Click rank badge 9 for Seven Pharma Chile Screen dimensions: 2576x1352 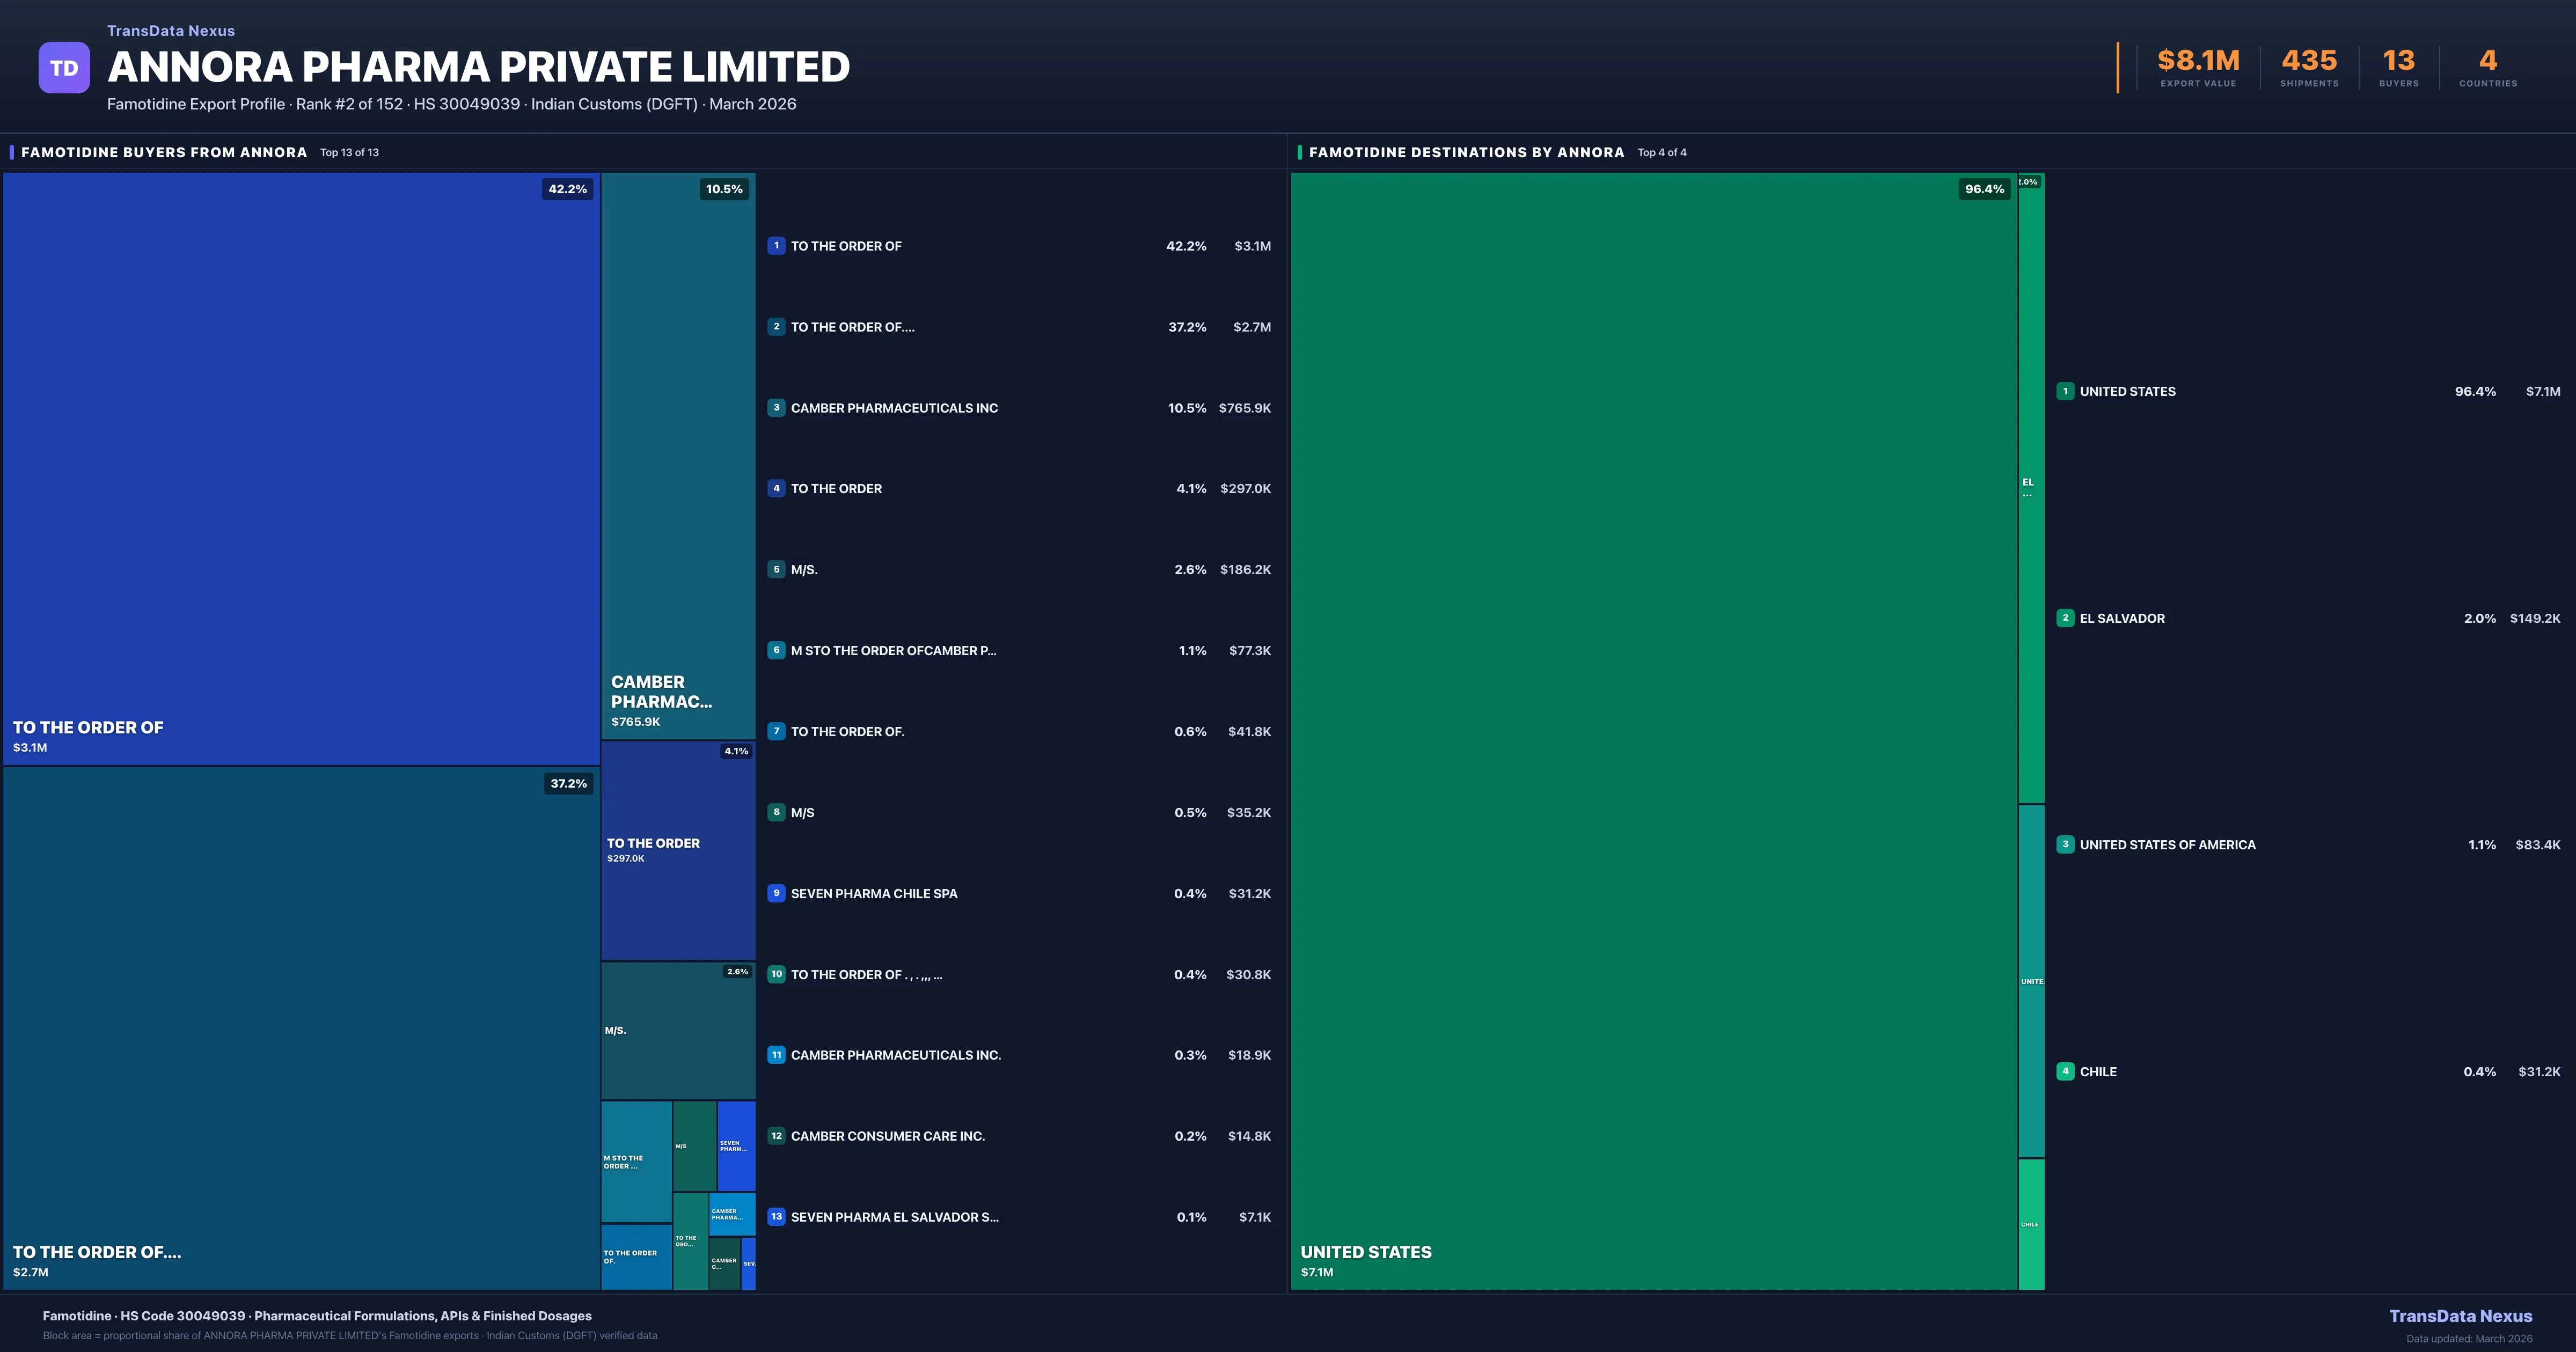(x=776, y=893)
